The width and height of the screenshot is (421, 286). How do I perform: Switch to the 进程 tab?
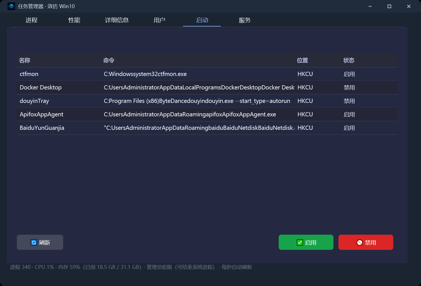(x=31, y=20)
